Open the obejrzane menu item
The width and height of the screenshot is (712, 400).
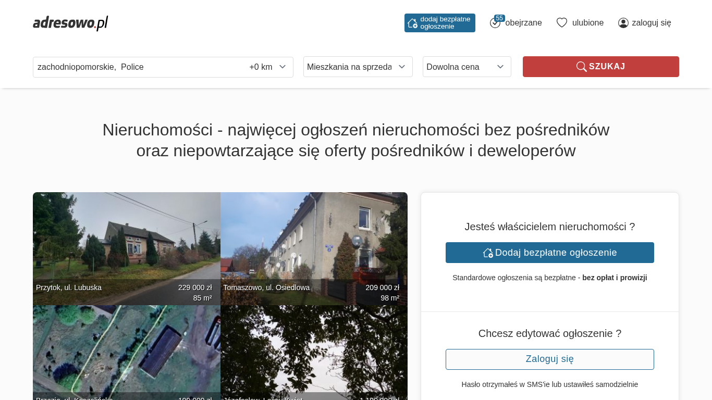pos(523,23)
